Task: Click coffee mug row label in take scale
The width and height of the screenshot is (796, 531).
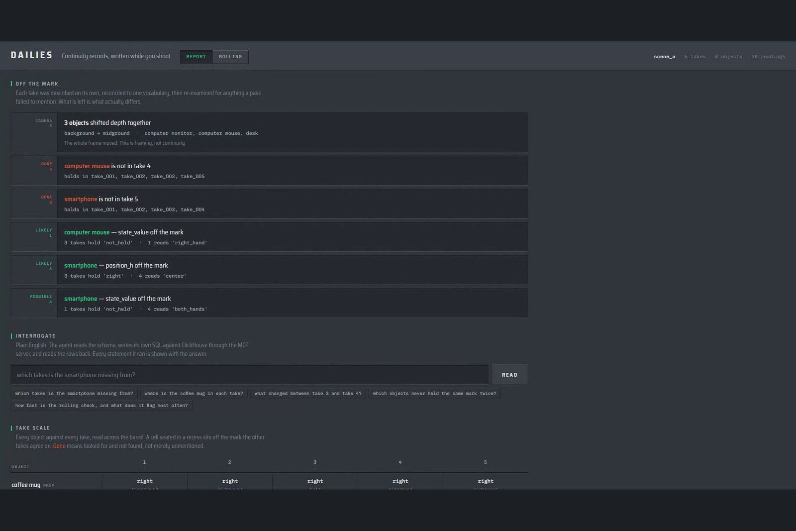Action: point(26,485)
